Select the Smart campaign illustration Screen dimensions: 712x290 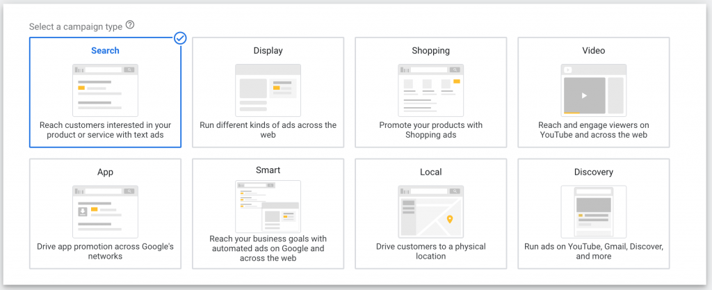pyautogui.click(x=268, y=207)
